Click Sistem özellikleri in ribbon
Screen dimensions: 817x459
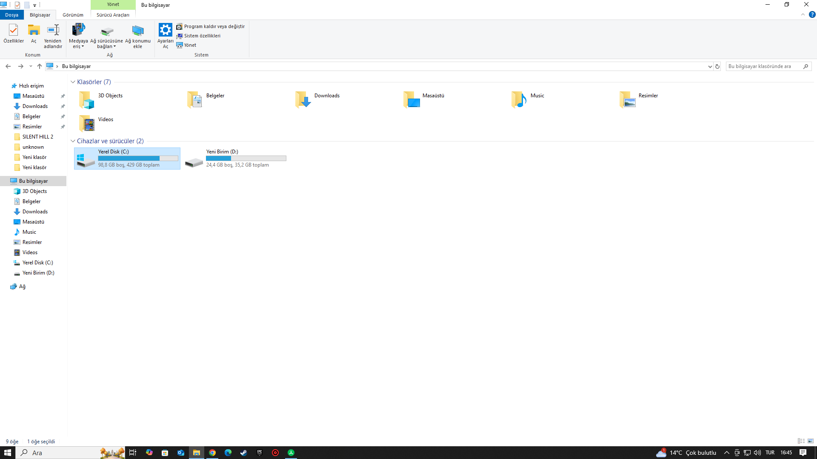click(202, 36)
